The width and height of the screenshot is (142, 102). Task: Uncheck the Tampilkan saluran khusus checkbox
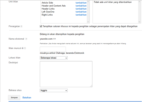[x=41, y=26]
